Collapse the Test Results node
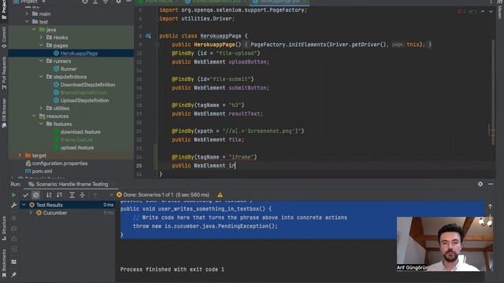Screen dimensions: 504x283 [x=24, y=204]
